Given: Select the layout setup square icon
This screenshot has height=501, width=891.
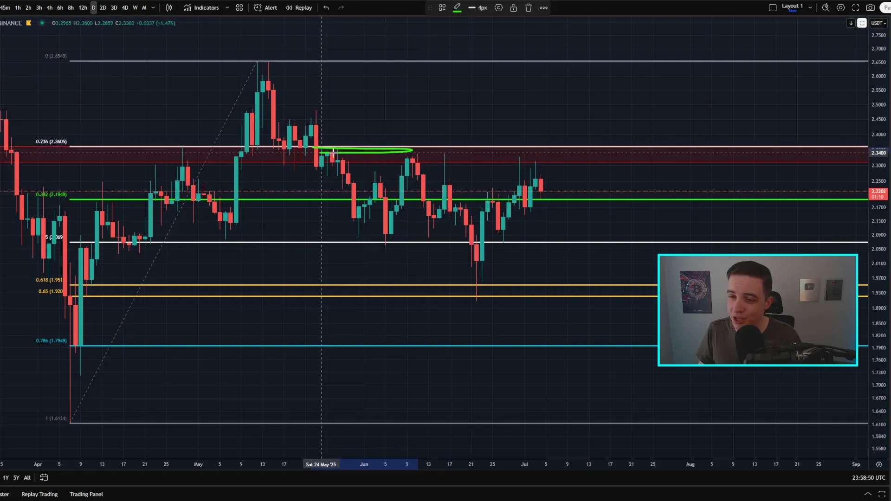Looking at the screenshot, I should click(x=773, y=7).
